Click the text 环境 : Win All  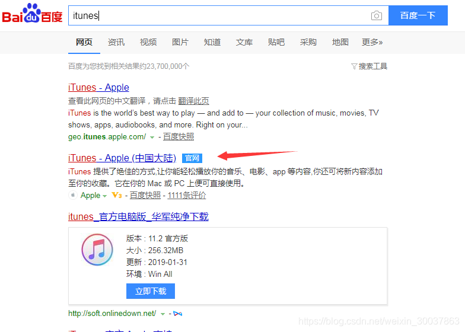tap(149, 274)
